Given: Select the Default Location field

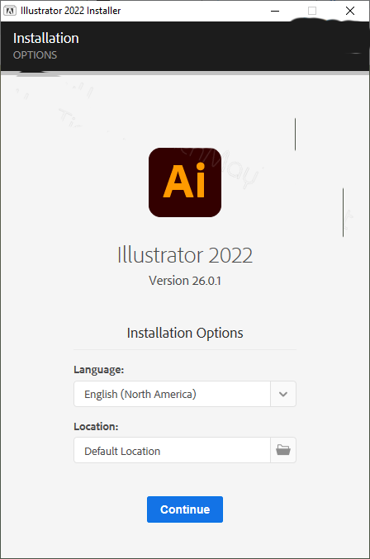Looking at the screenshot, I should click(x=172, y=450).
